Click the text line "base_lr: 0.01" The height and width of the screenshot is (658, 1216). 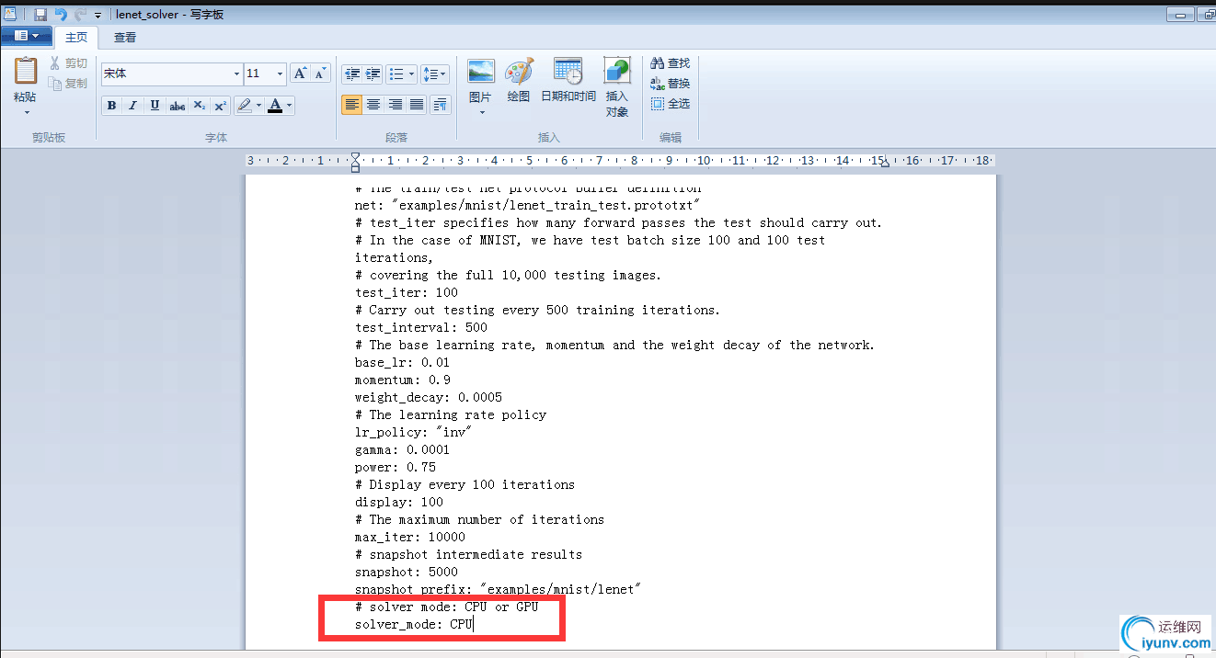tap(403, 362)
